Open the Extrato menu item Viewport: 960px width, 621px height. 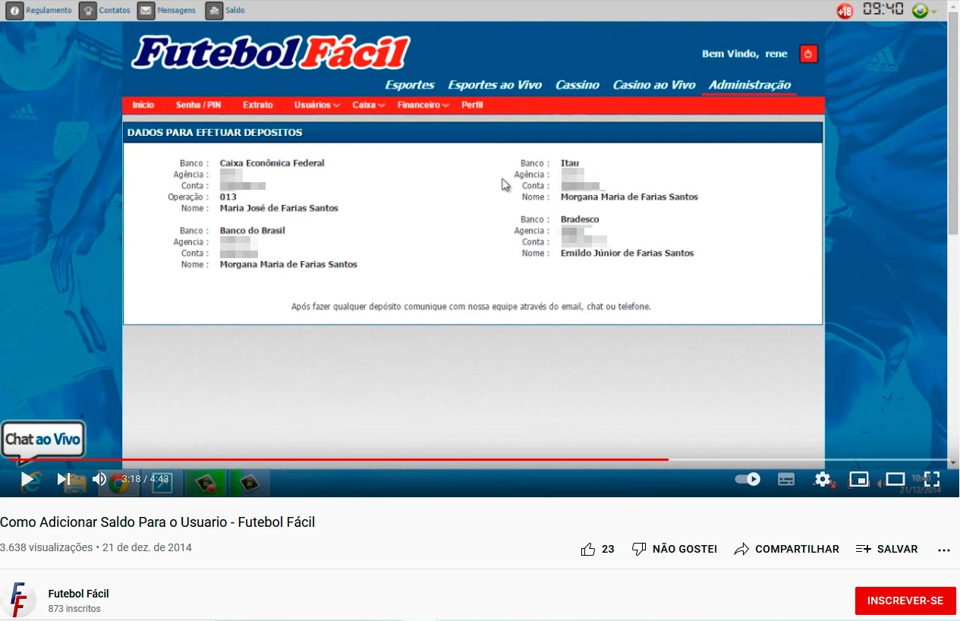tap(258, 105)
